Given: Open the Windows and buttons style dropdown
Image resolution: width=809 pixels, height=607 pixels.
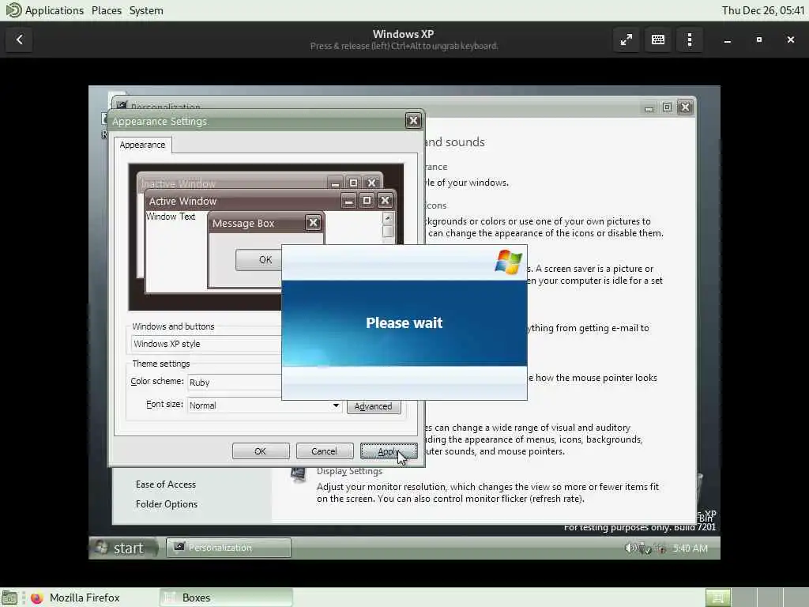Looking at the screenshot, I should click(206, 344).
